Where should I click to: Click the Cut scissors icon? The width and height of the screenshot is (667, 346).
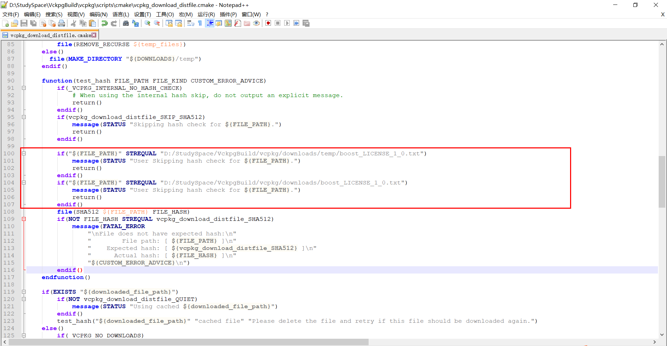(73, 23)
